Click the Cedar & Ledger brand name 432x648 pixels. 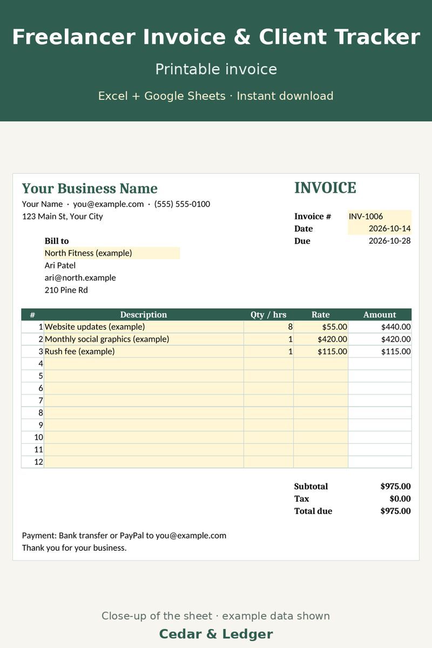click(216, 634)
